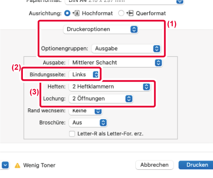Image resolution: width=213 pixels, height=178 pixels.
Task: Open the Rand wechseln Keine dropdown
Action: pyautogui.click(x=86, y=111)
